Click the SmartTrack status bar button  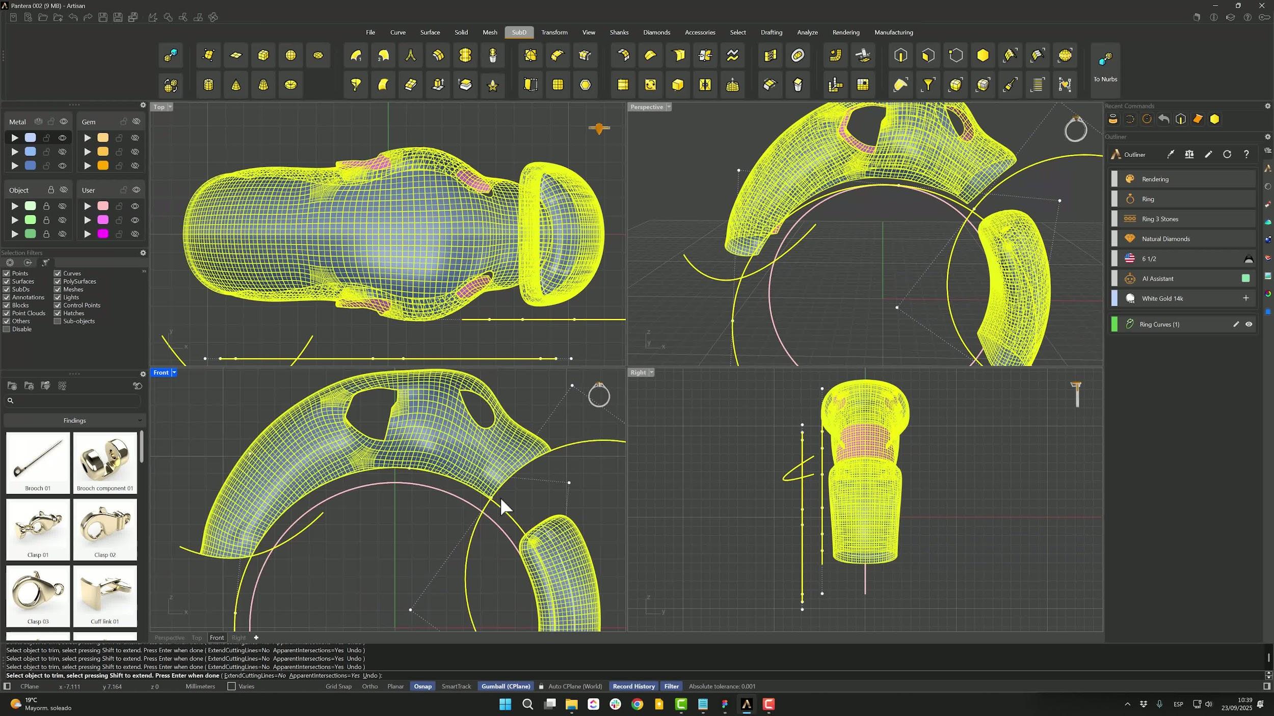pyautogui.click(x=456, y=686)
